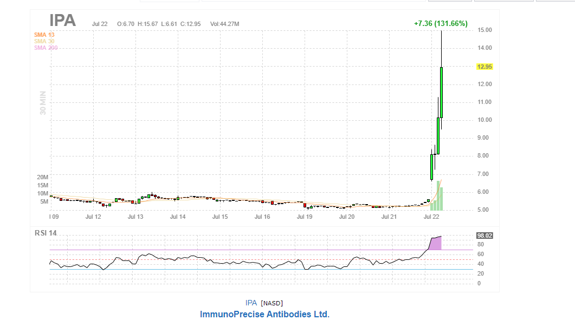Click the Vol:44.27M volume readout

224,24
